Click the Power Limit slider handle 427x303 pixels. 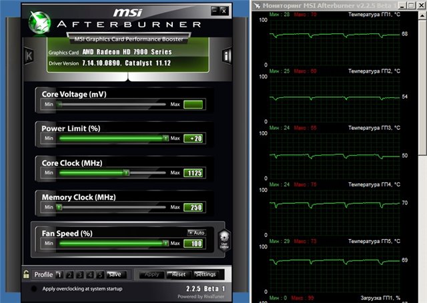pos(165,139)
